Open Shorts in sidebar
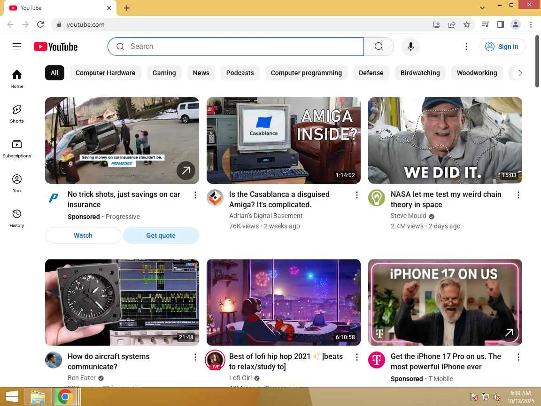This screenshot has width=541, height=406. pyautogui.click(x=17, y=114)
